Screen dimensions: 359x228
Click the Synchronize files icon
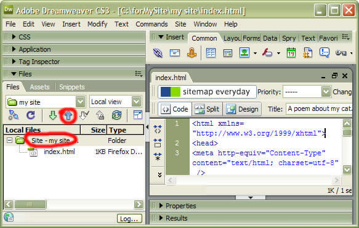[116, 115]
